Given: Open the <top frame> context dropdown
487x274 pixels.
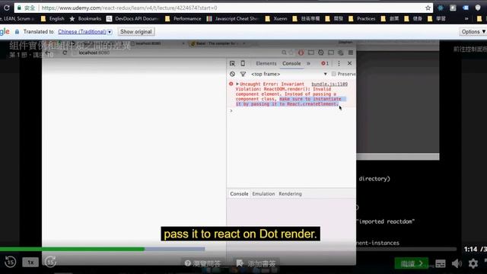Looking at the screenshot, I should 289,74.
